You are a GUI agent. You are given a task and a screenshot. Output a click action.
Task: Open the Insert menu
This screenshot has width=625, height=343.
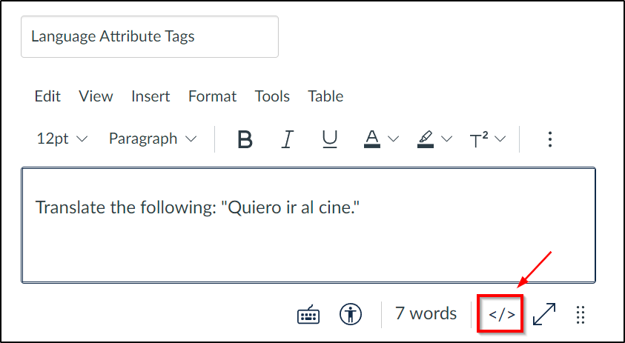151,96
